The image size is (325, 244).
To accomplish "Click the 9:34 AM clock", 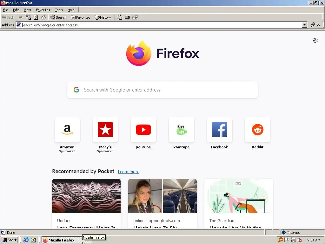I will point(314,240).
